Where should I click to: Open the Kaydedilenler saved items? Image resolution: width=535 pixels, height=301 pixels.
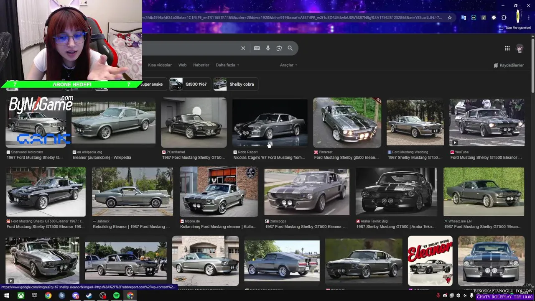[509, 65]
